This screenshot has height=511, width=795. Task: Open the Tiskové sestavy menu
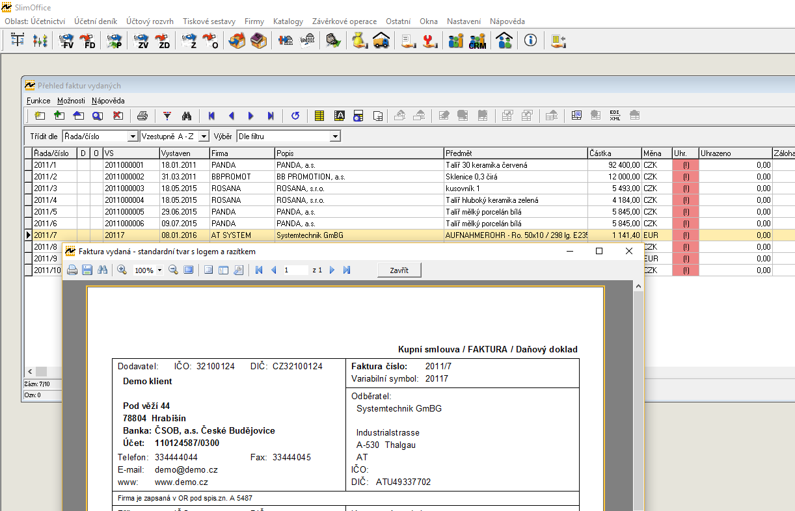point(209,21)
